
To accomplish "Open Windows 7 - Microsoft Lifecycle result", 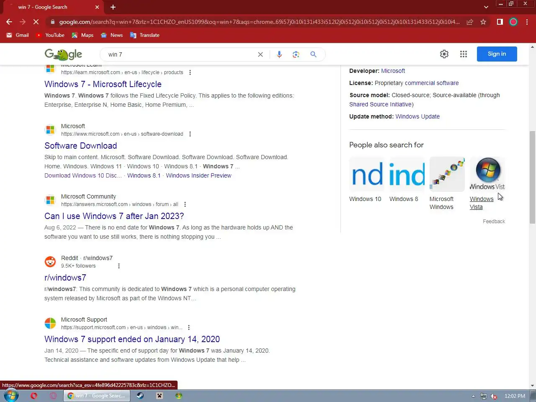I will click(x=103, y=84).
